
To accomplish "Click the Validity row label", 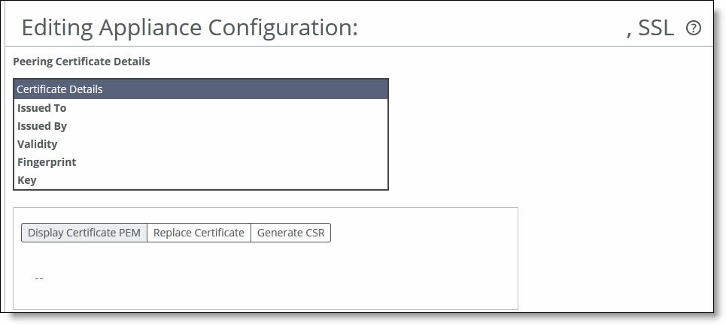I will click(x=38, y=144).
